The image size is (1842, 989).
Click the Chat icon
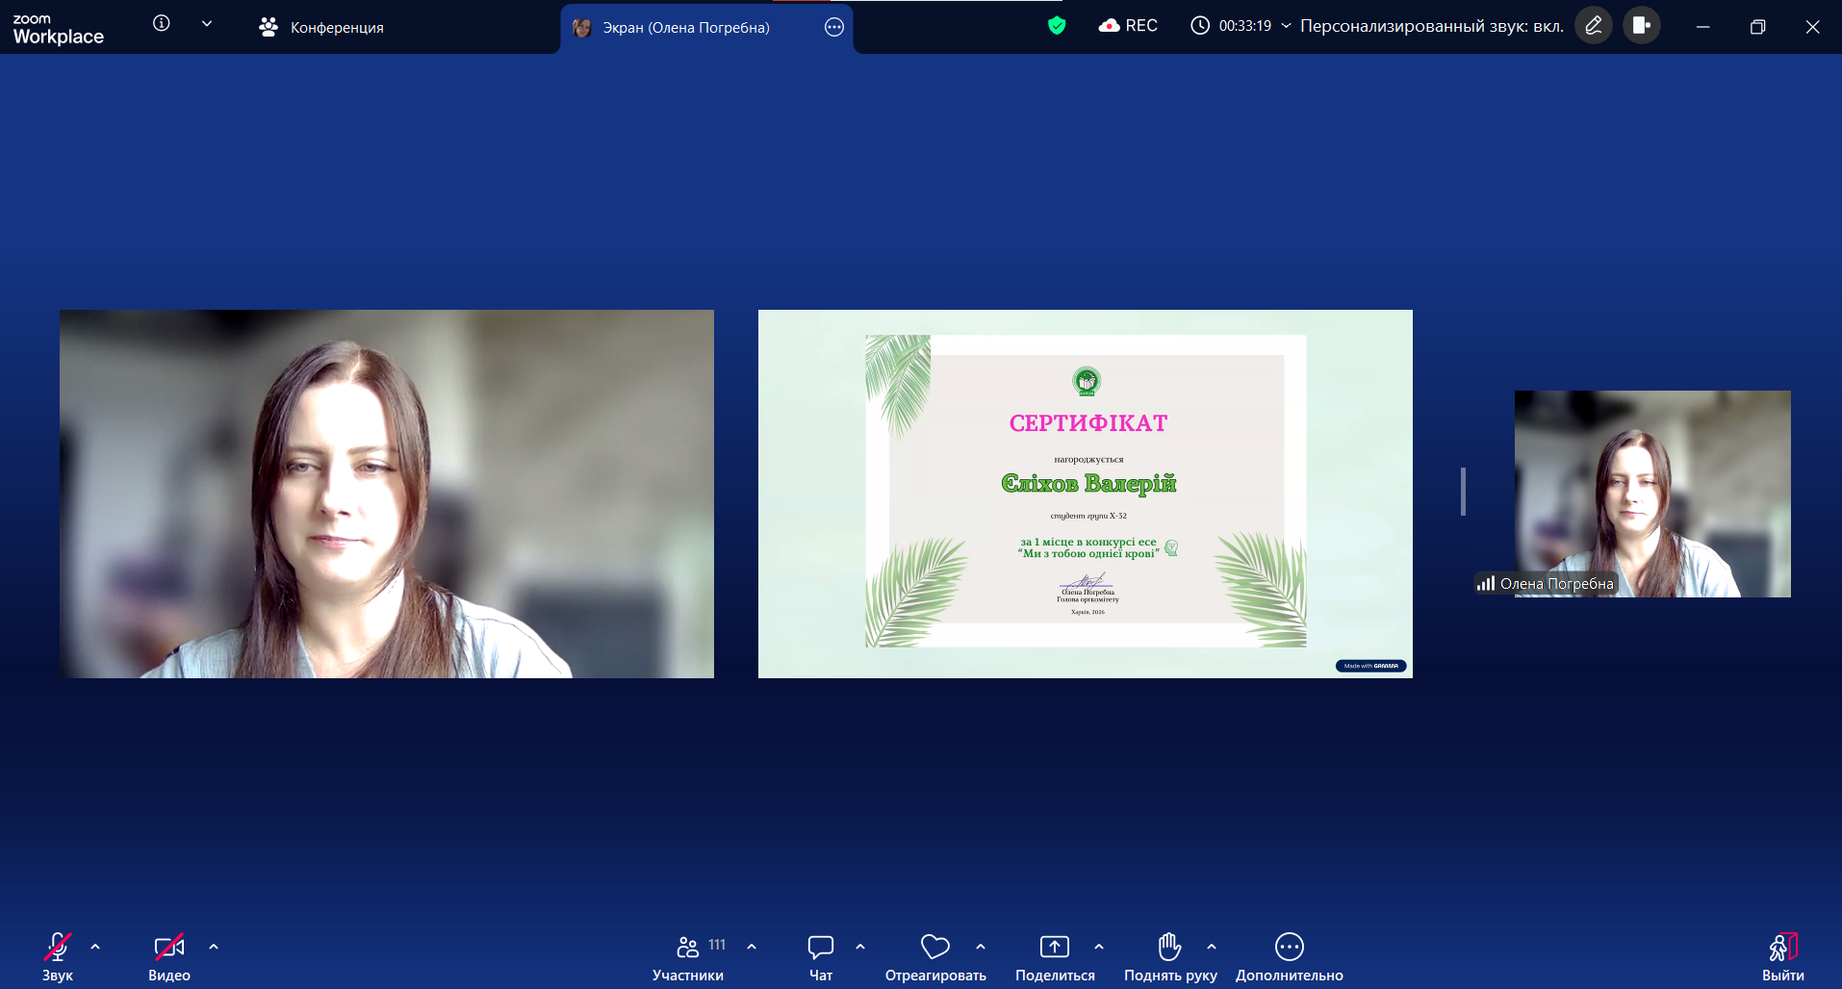click(820, 948)
